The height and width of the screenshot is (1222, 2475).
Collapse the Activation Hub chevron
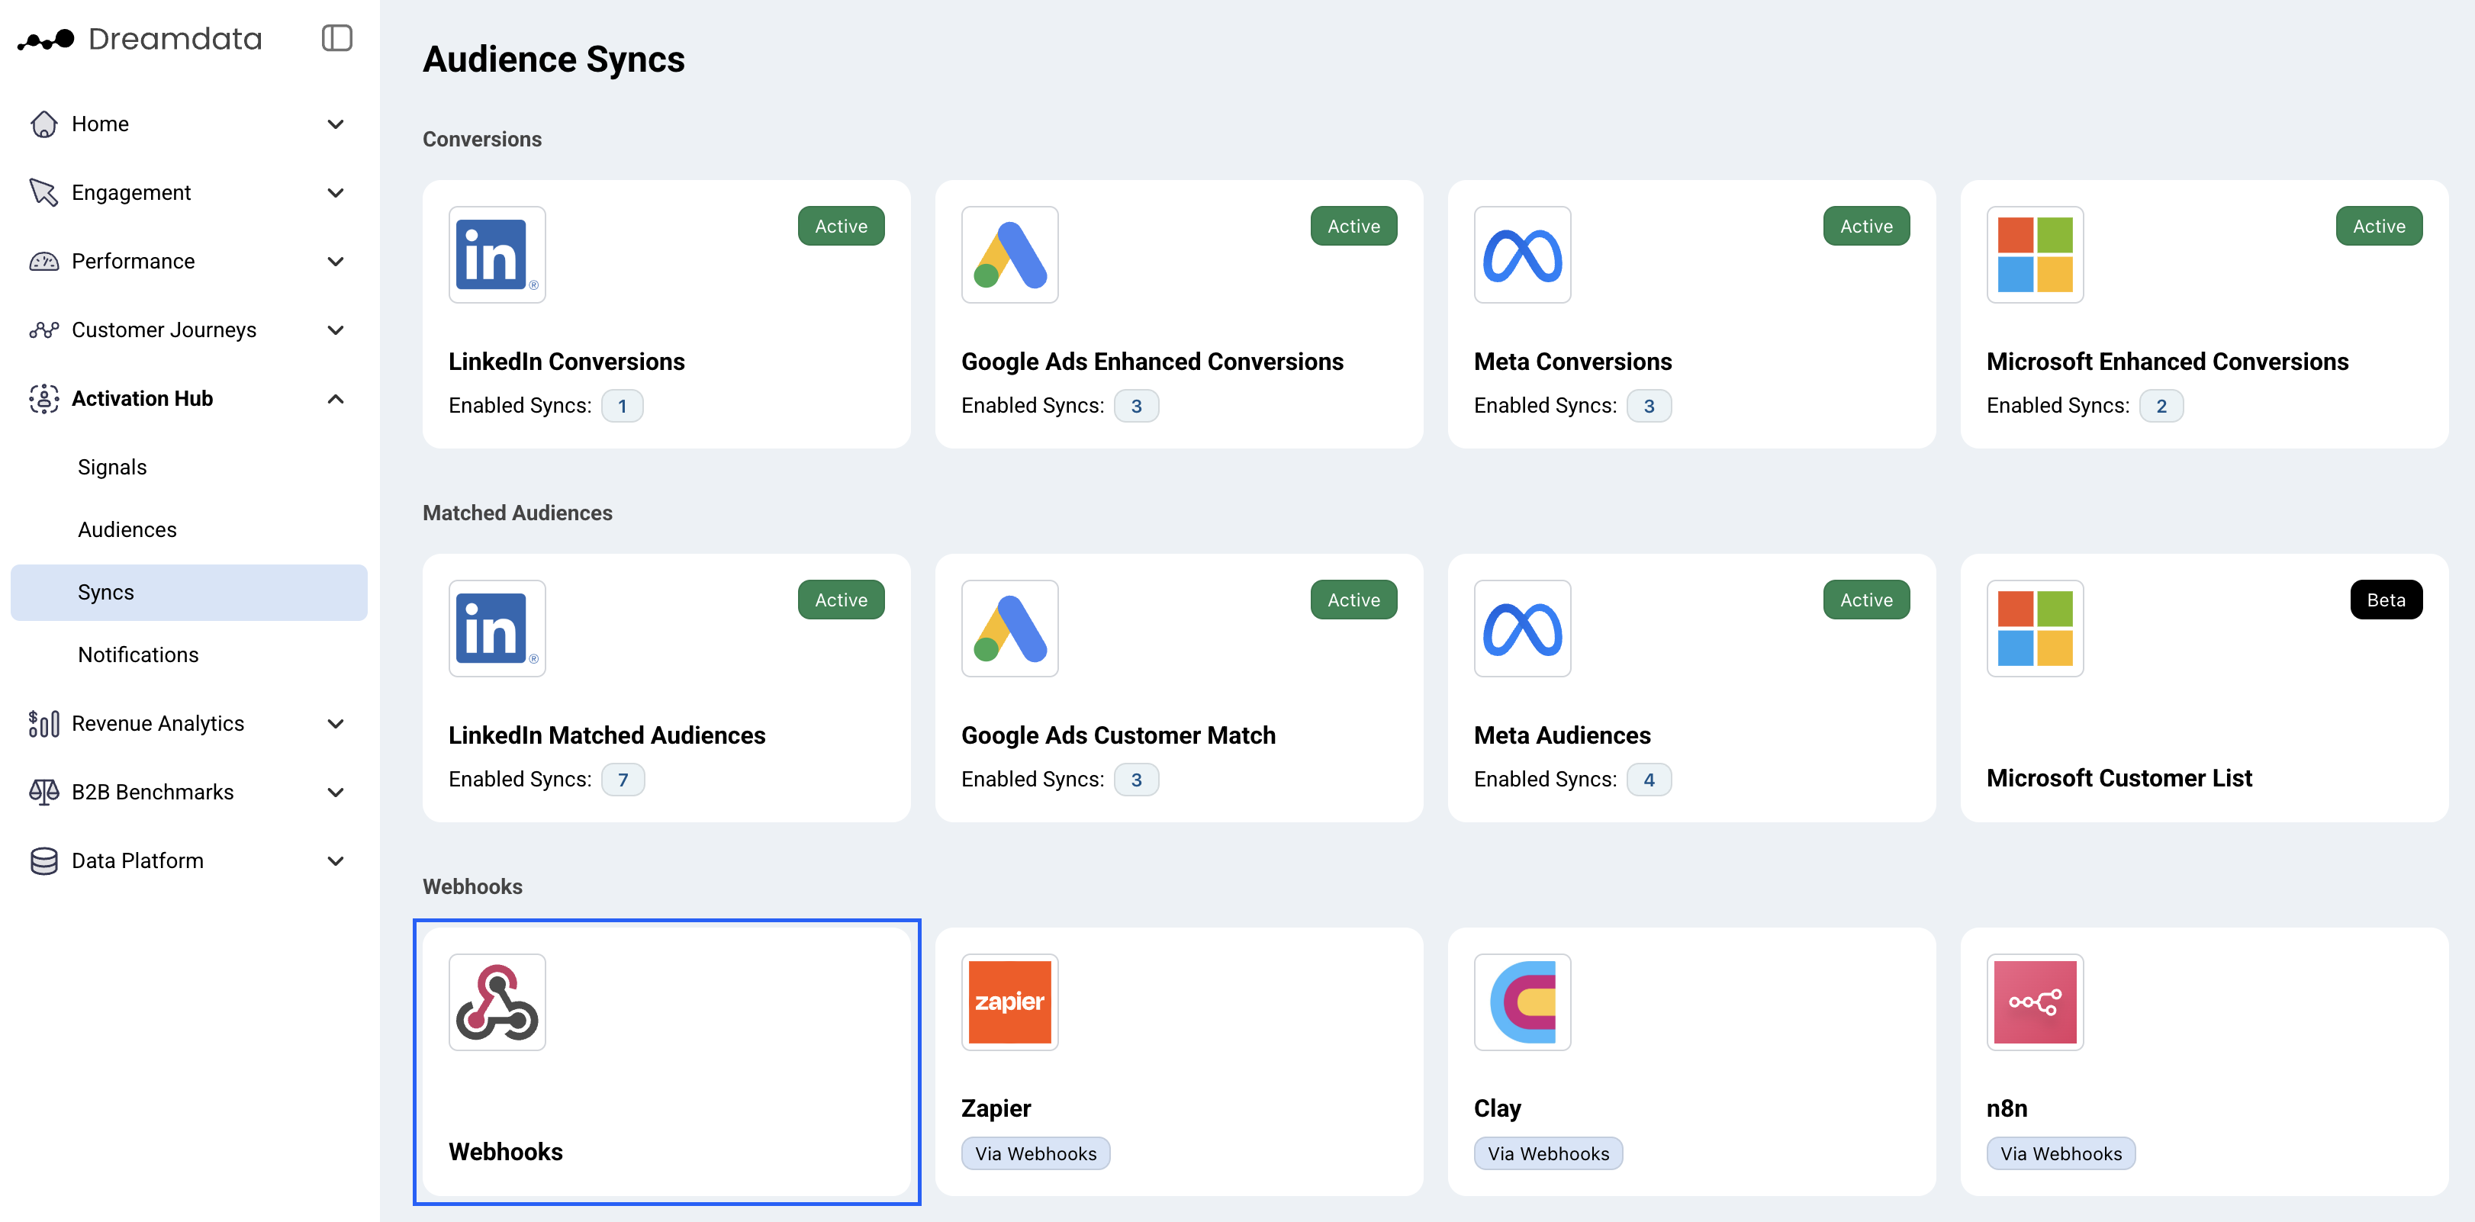click(x=336, y=399)
